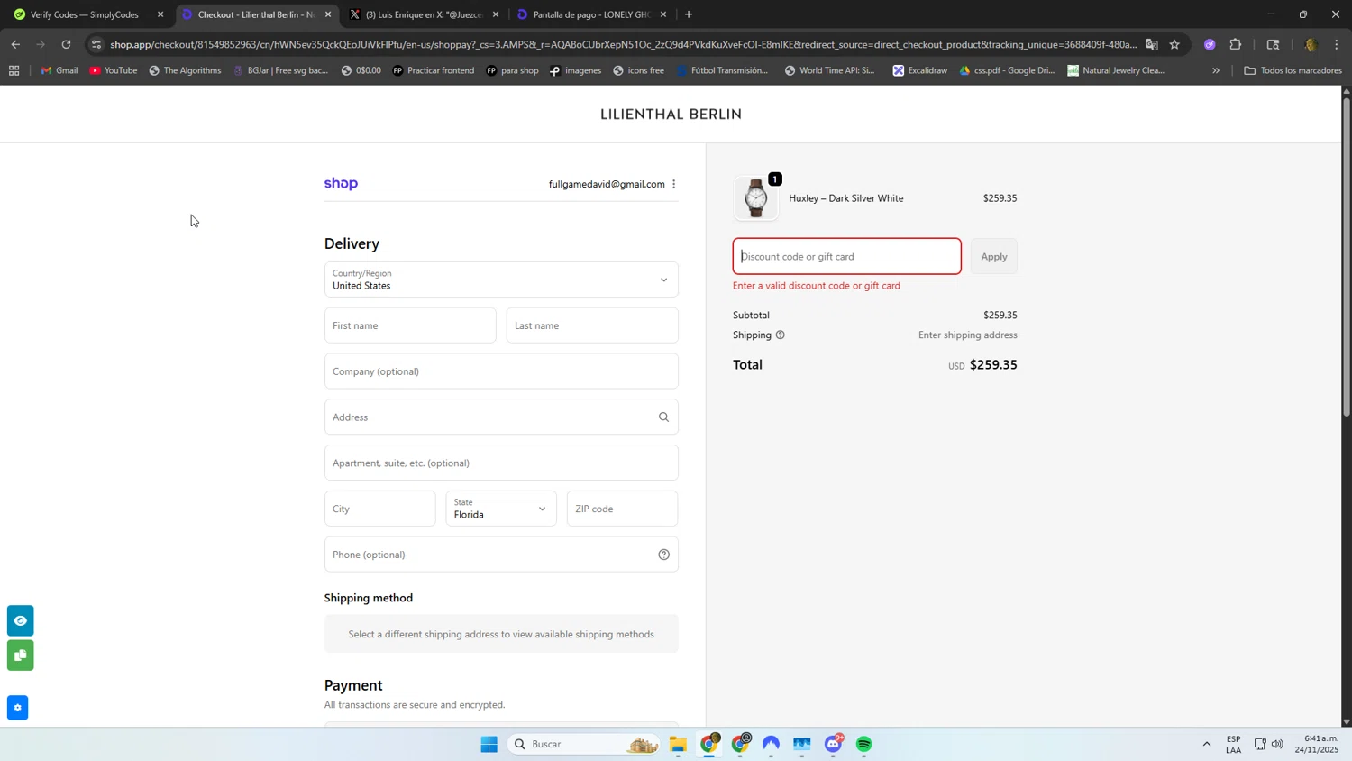The width and height of the screenshot is (1352, 761).
Task: Click the site info icon in address bar
Action: pyautogui.click(x=96, y=44)
